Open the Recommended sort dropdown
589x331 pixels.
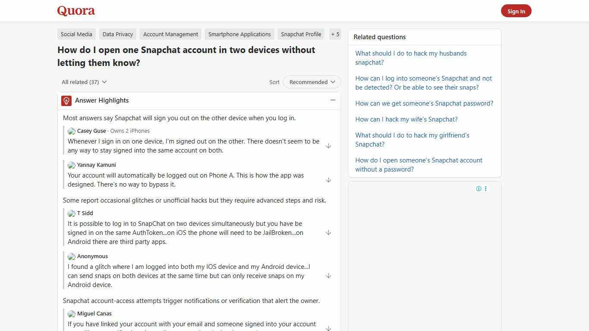pyautogui.click(x=311, y=82)
